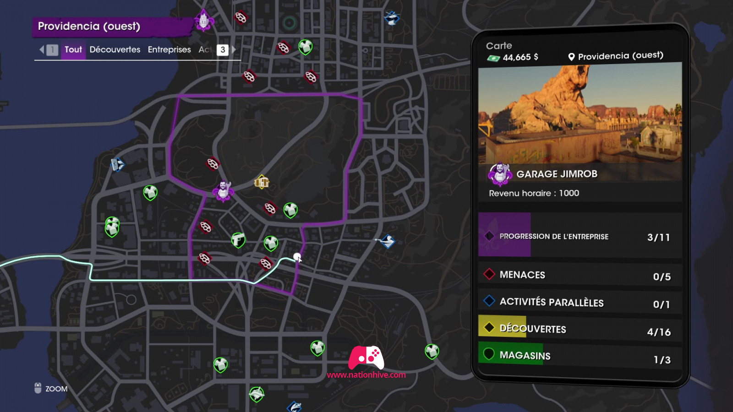Select the clothing store shirt icon near Garage JimRob
733x412 pixels.
click(x=290, y=210)
